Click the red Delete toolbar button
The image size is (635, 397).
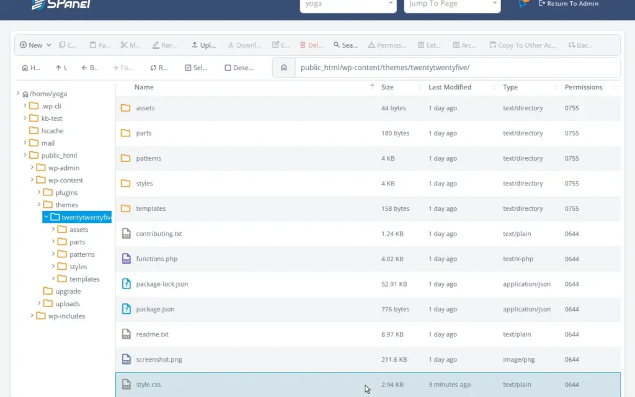tap(311, 45)
